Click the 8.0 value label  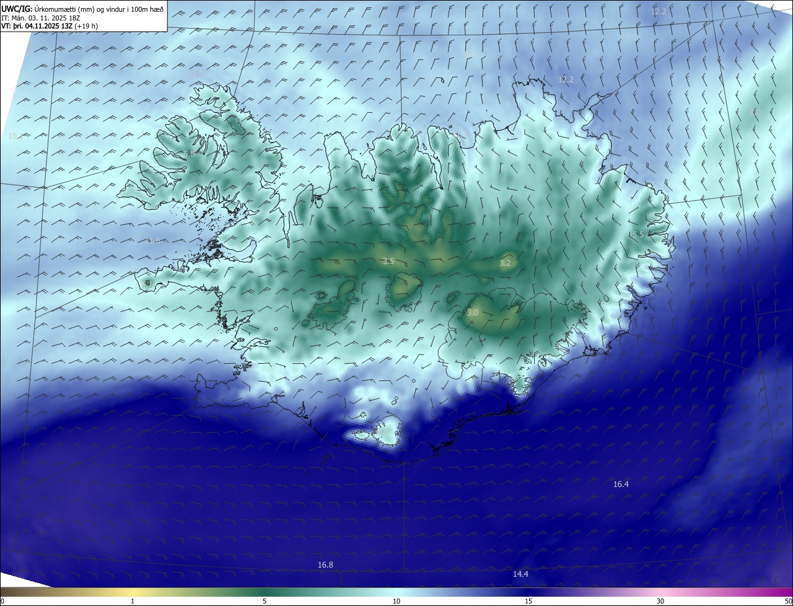coord(755,112)
